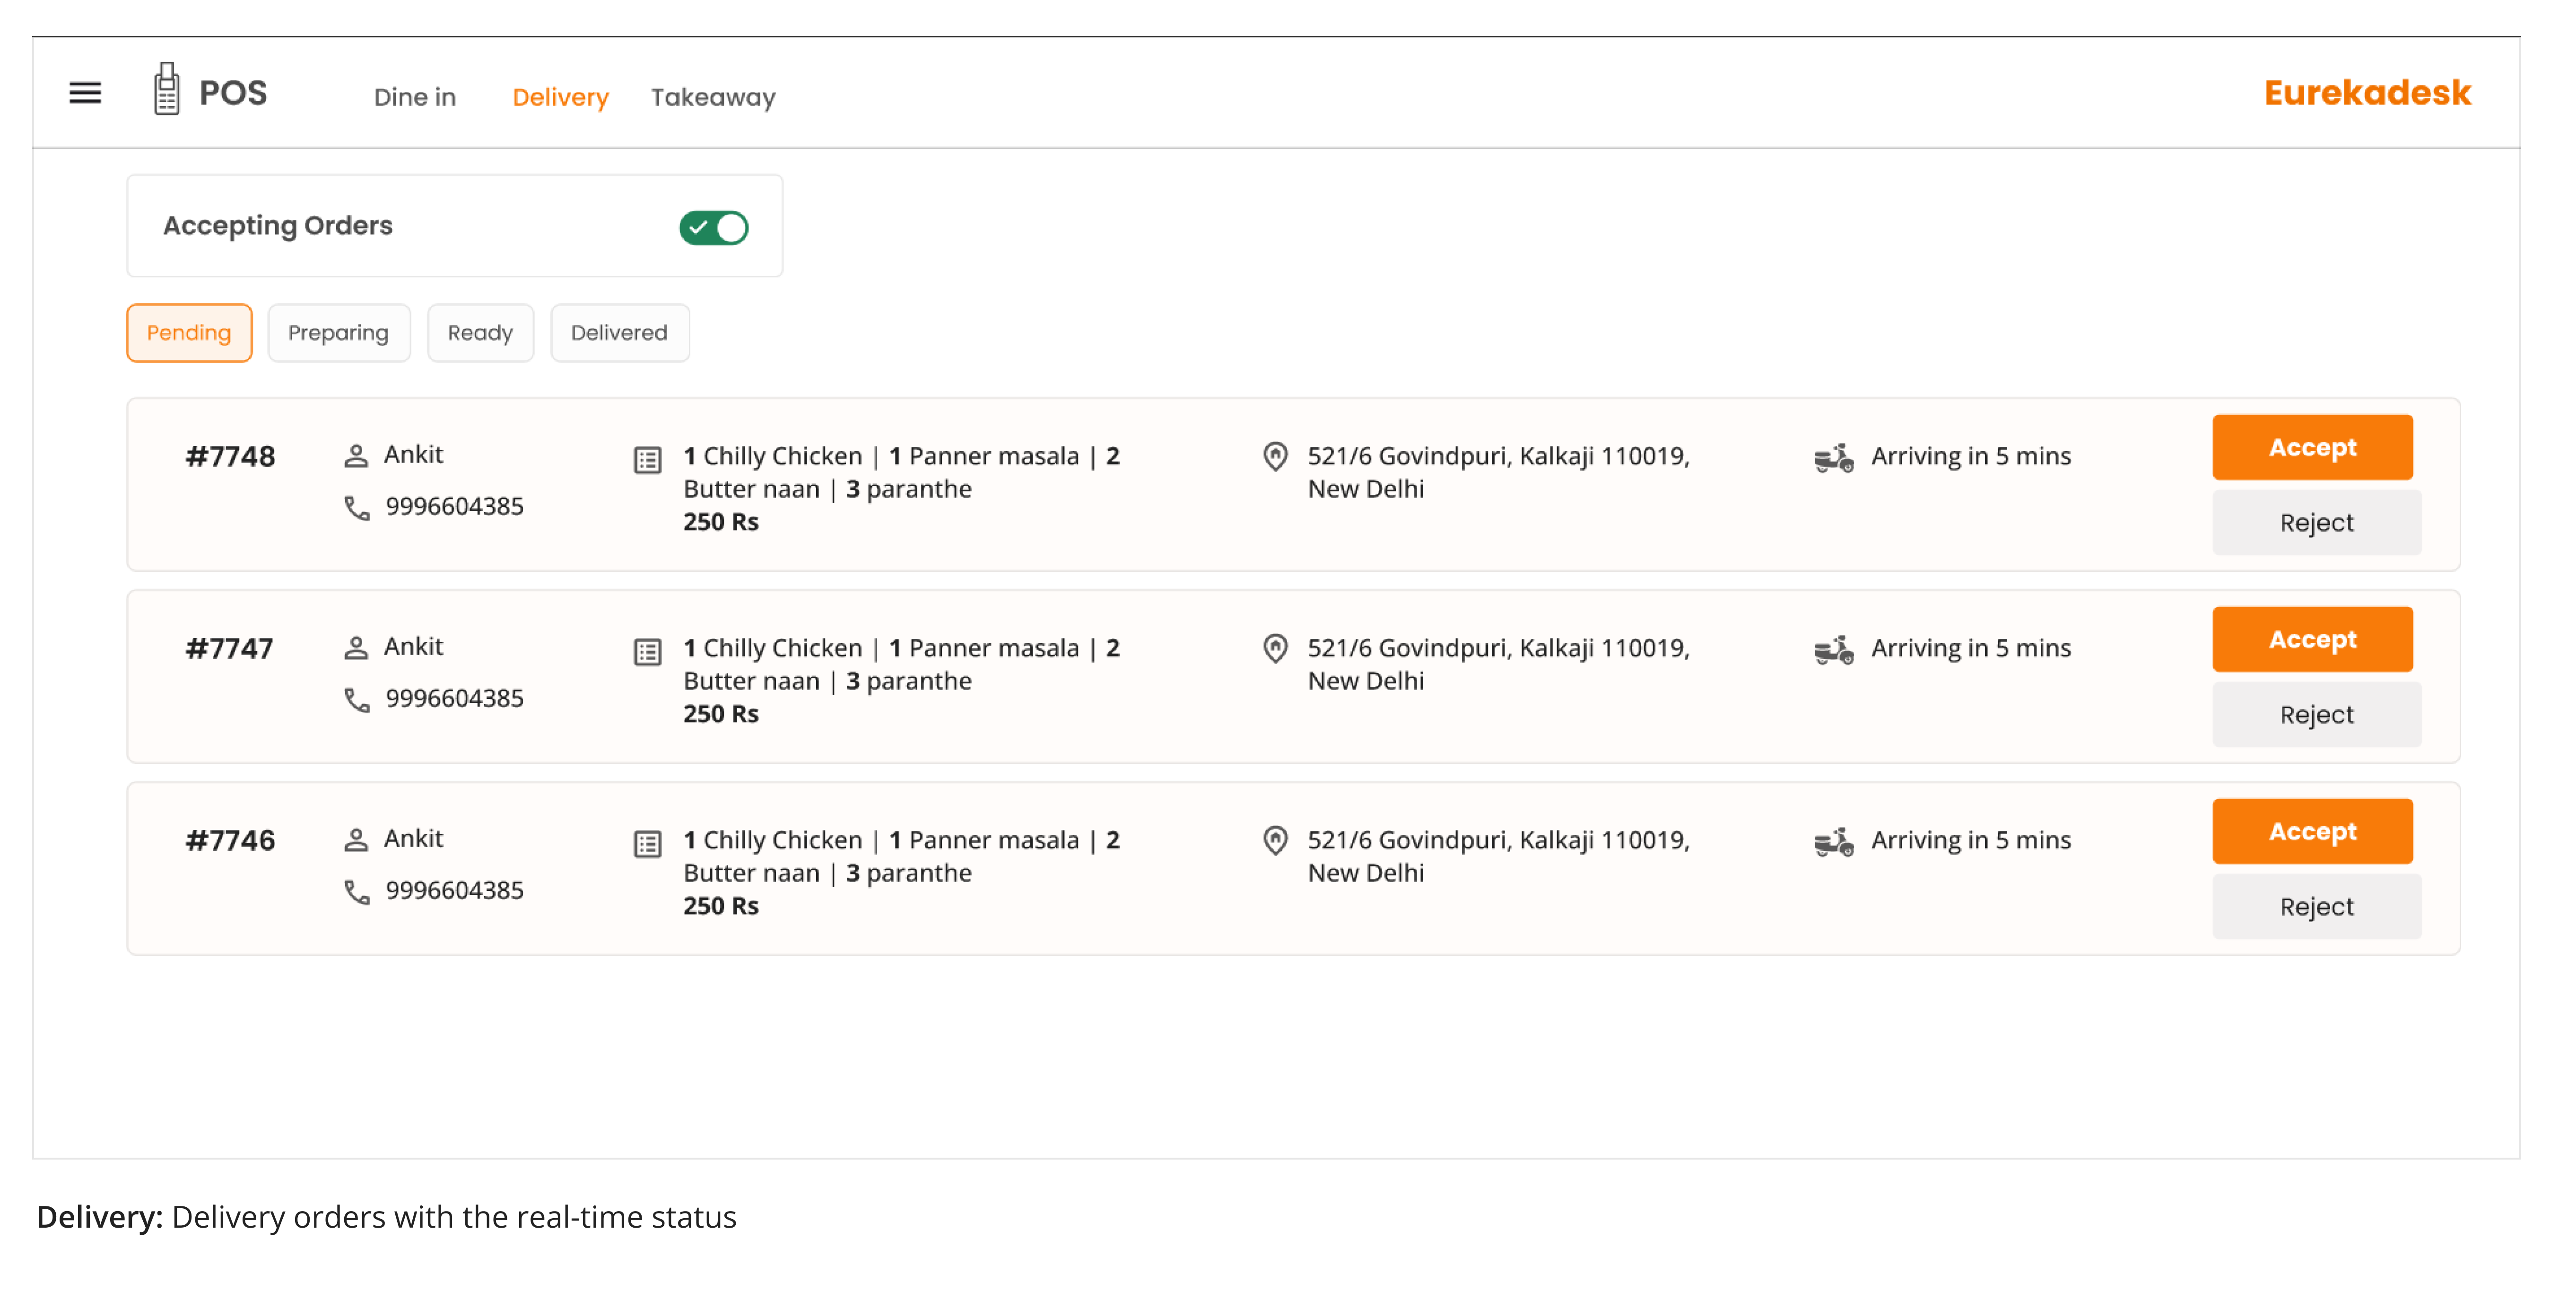Click the Eurekadesk brand logo
This screenshot has width=2576, height=1309.
point(2367,93)
